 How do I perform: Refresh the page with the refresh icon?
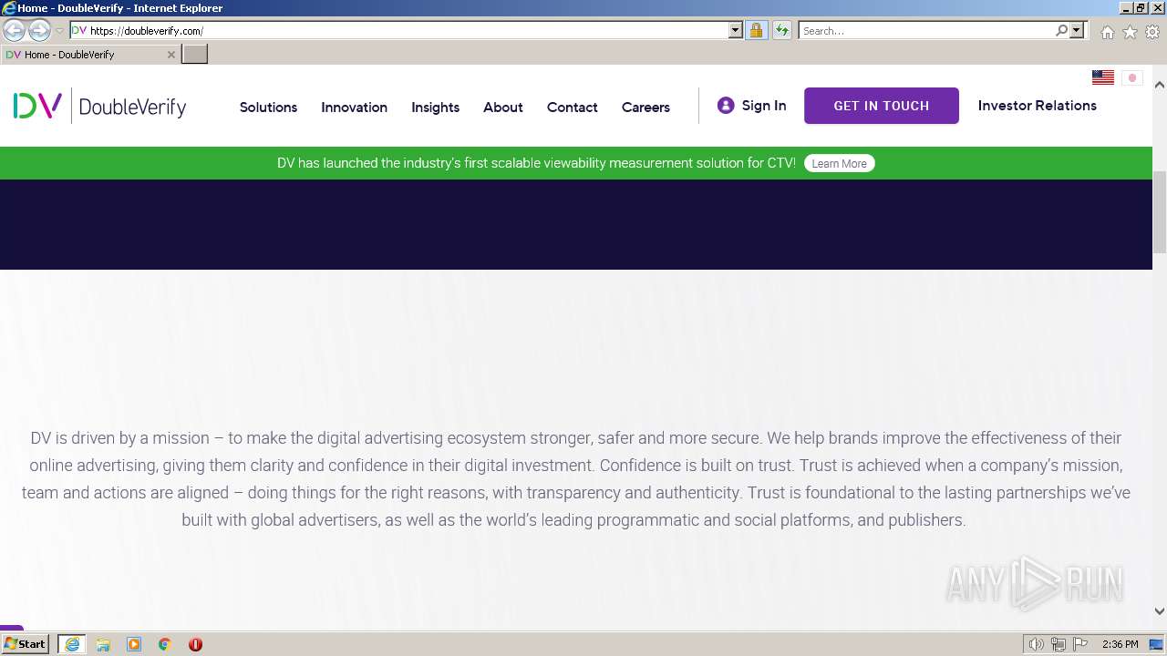click(x=782, y=30)
